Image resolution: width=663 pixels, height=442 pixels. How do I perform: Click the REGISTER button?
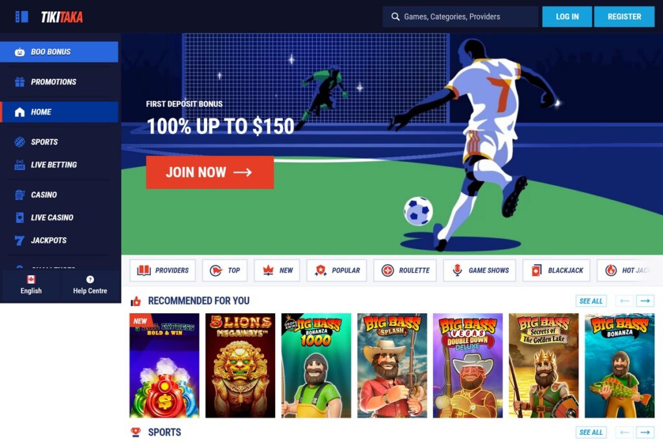coord(624,17)
